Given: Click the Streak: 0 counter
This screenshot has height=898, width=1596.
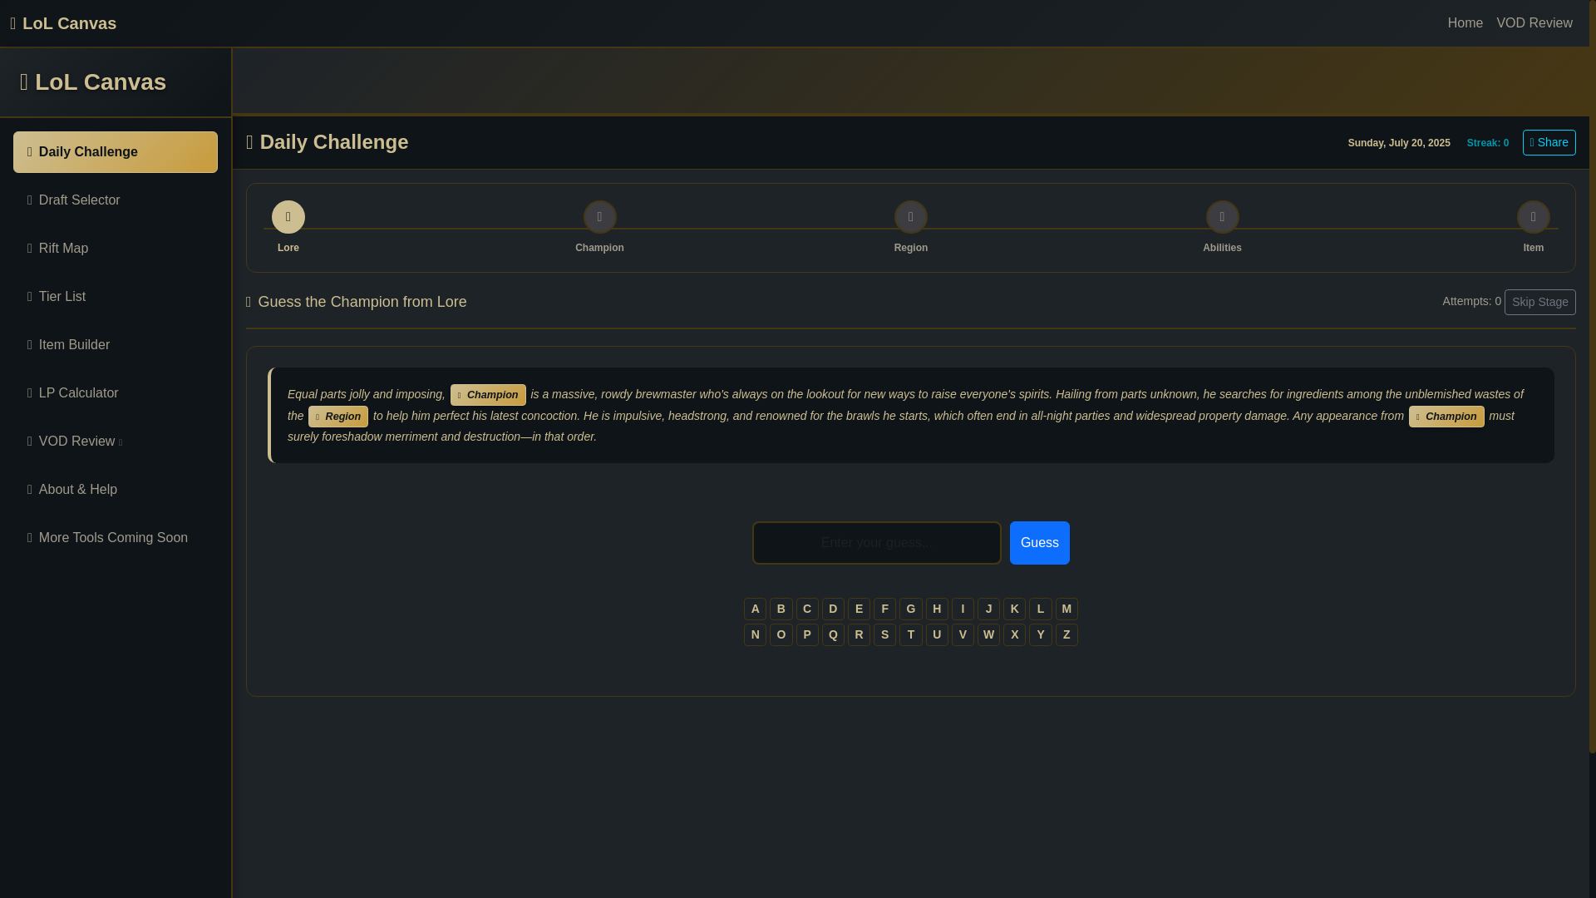Looking at the screenshot, I should 1487,143.
